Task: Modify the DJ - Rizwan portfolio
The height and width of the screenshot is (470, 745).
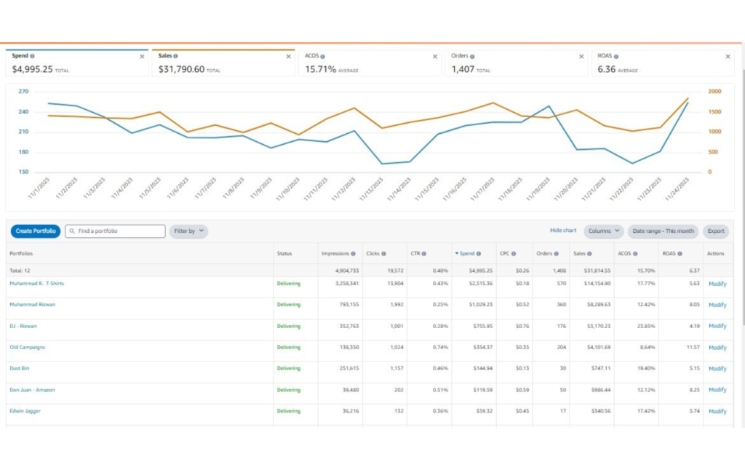Action: (717, 326)
